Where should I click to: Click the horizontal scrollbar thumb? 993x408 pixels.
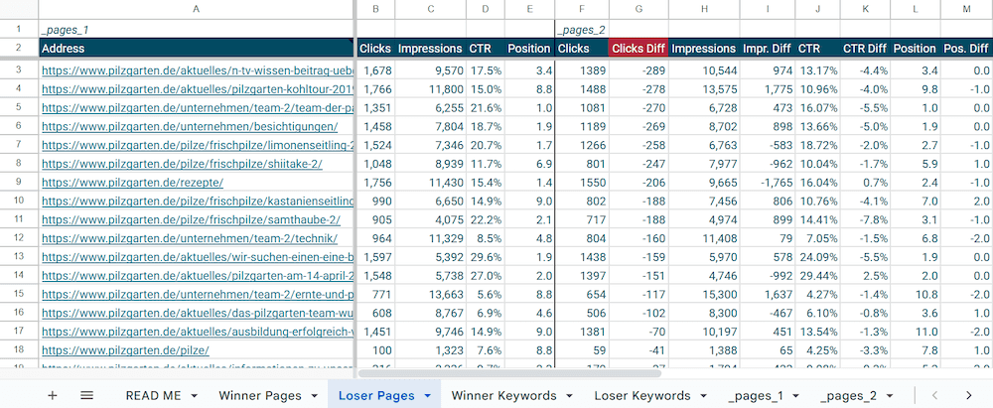click(x=509, y=373)
